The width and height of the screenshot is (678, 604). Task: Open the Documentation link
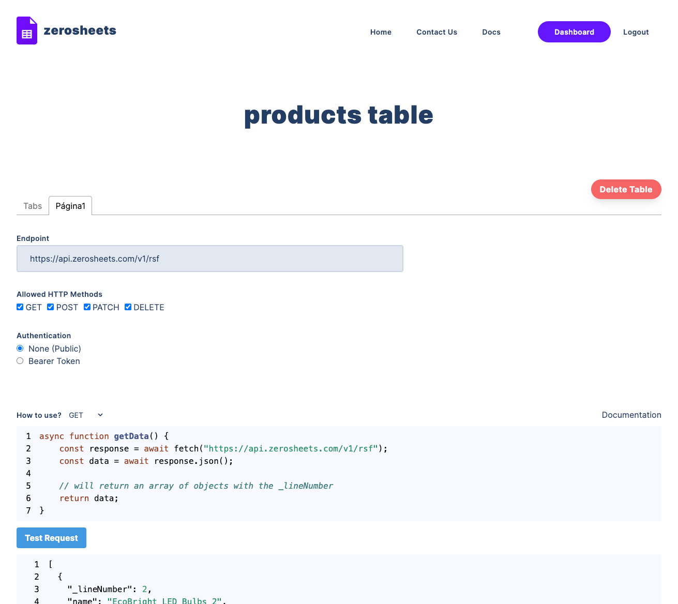[x=631, y=415]
